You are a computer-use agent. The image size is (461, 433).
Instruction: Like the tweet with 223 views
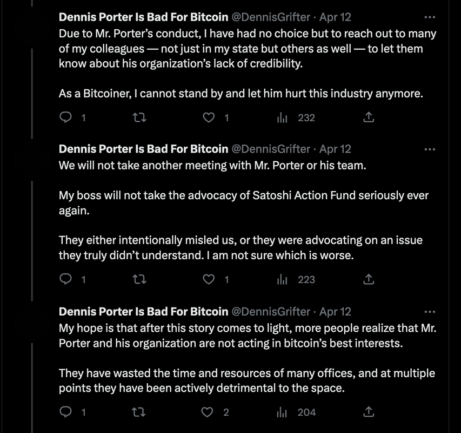click(x=209, y=279)
